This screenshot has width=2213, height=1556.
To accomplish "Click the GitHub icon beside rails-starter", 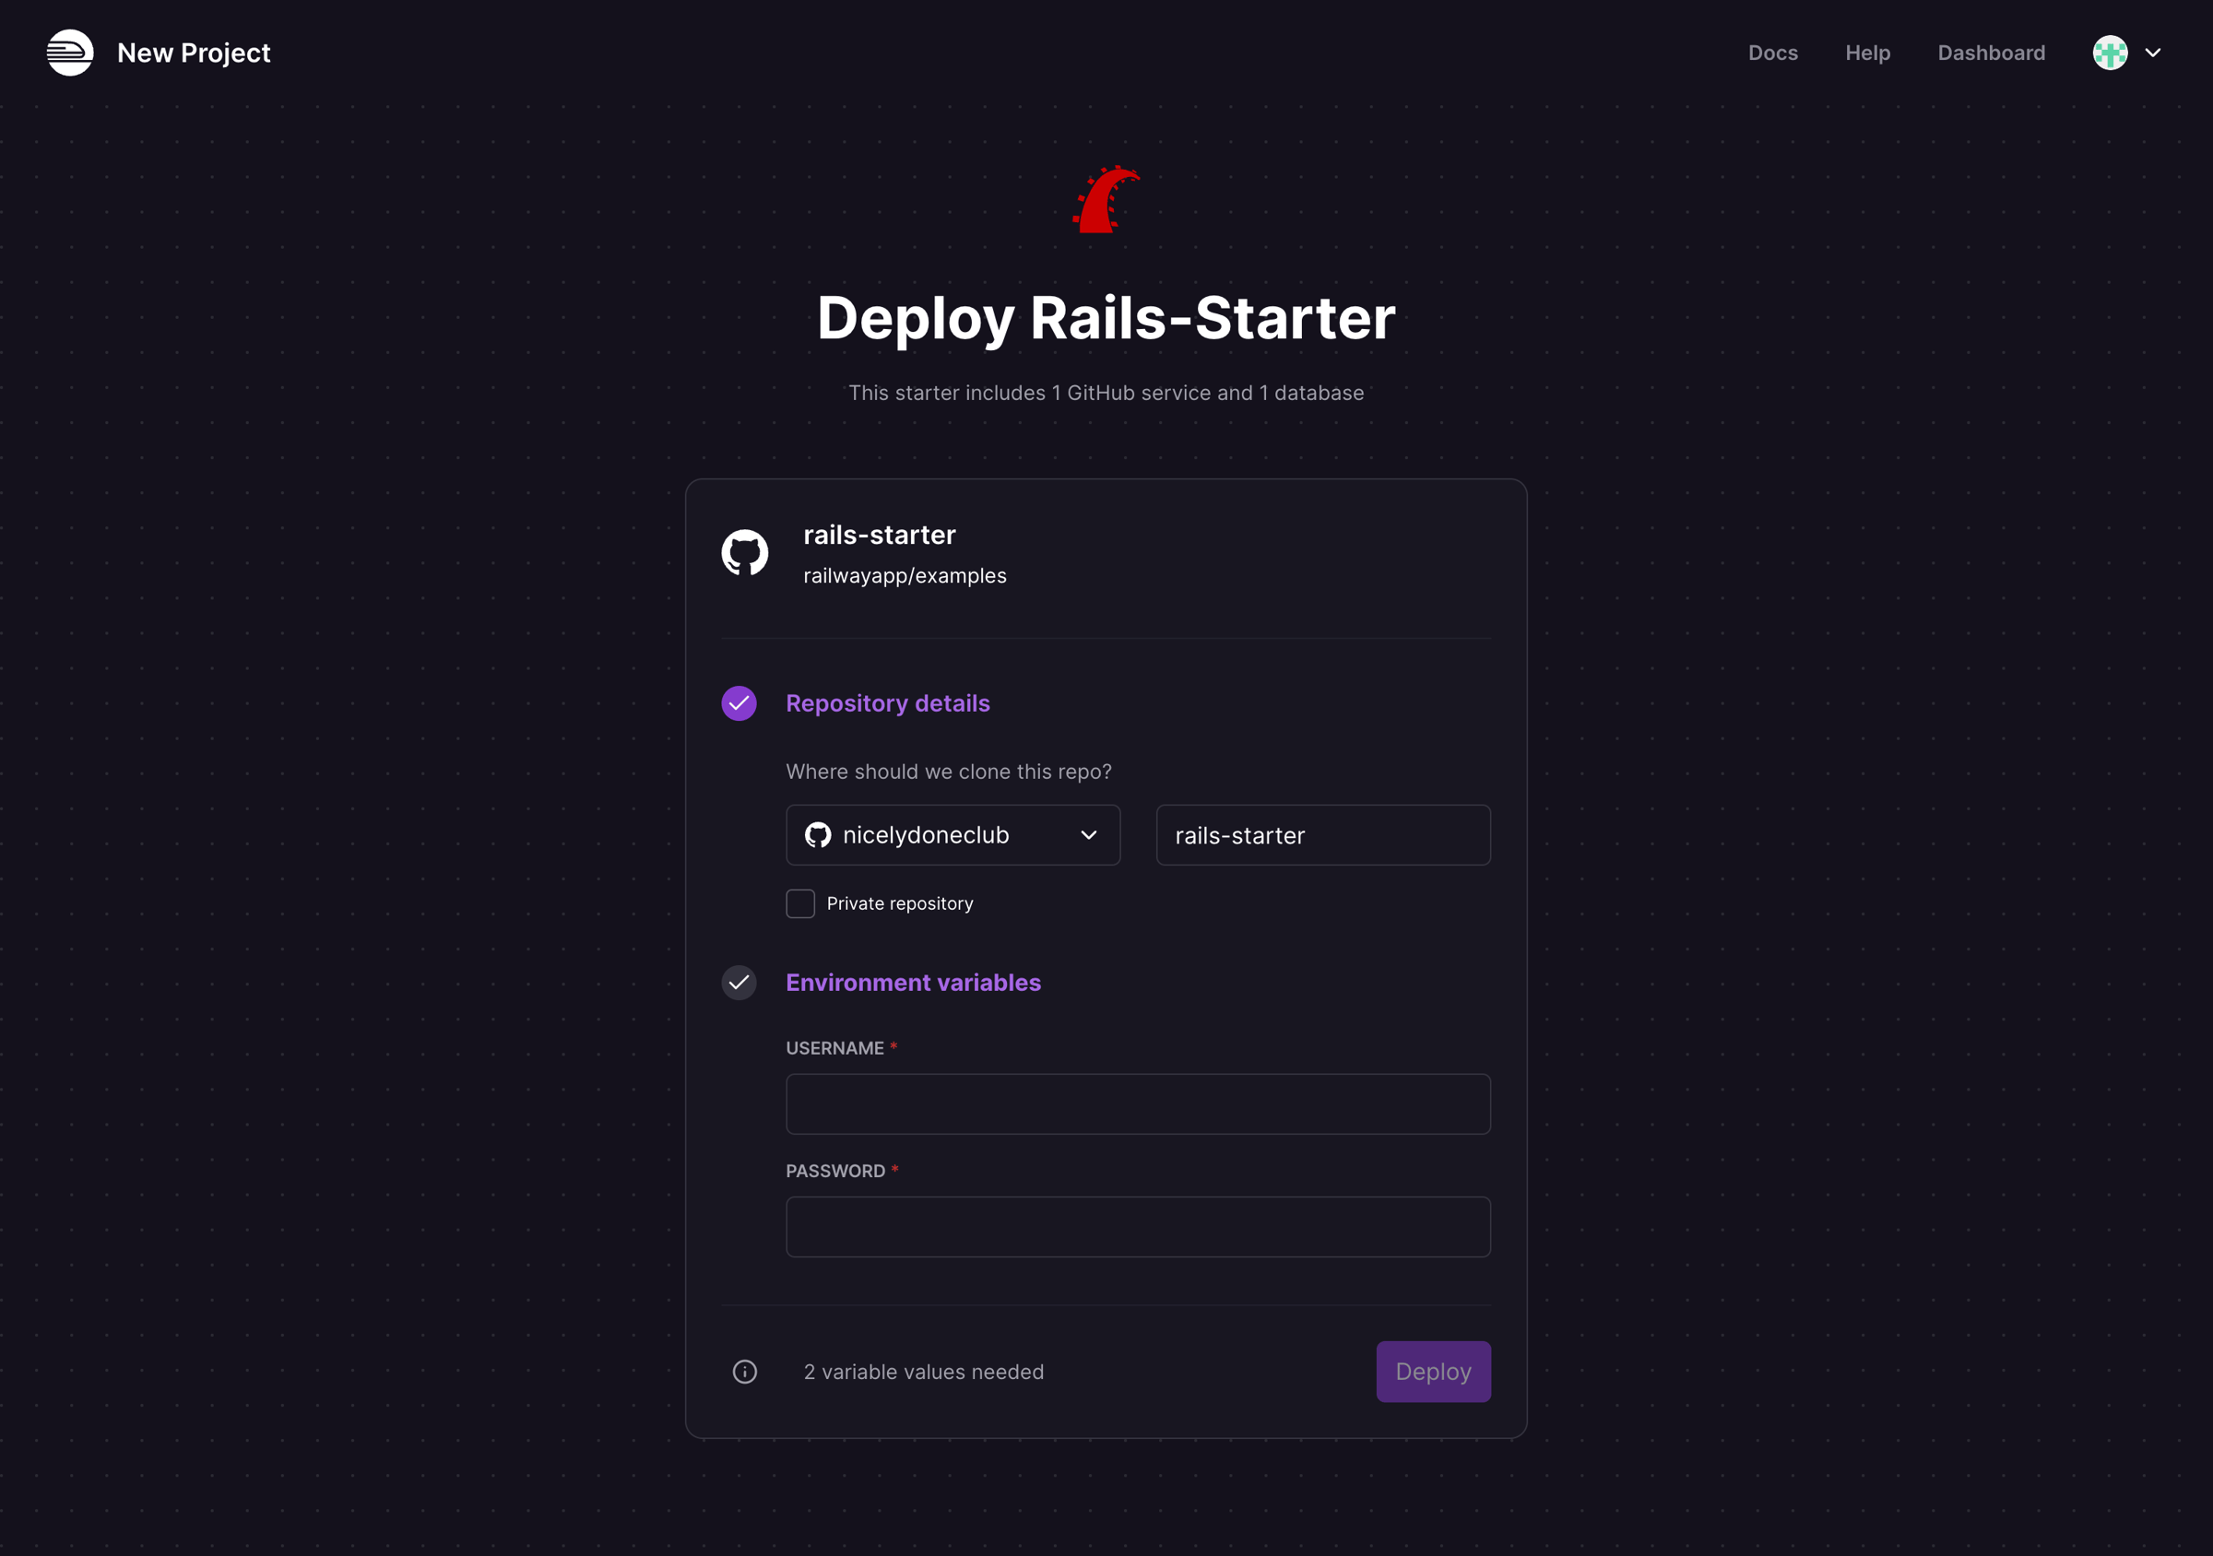I will pos(745,552).
